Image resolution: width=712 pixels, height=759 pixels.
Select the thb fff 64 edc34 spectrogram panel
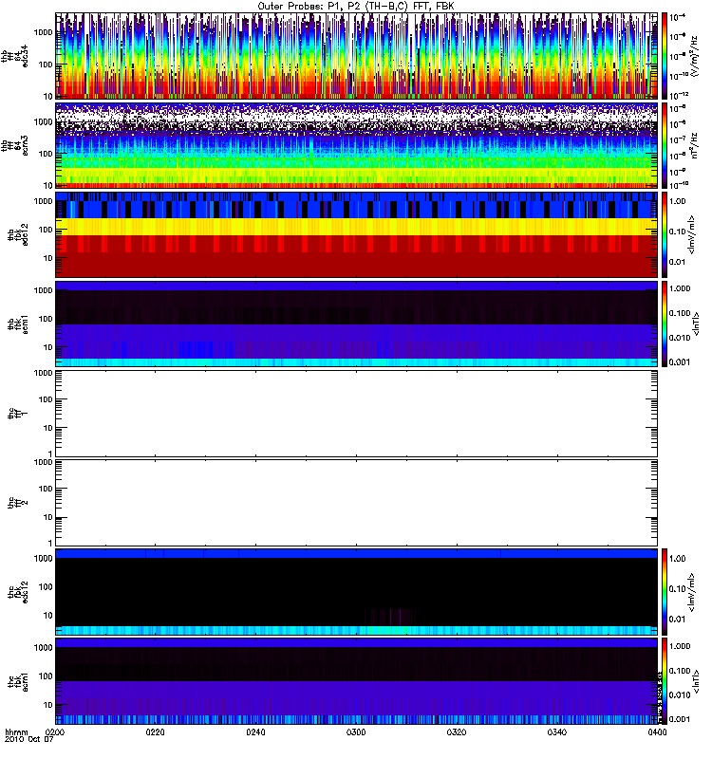[x=357, y=56]
